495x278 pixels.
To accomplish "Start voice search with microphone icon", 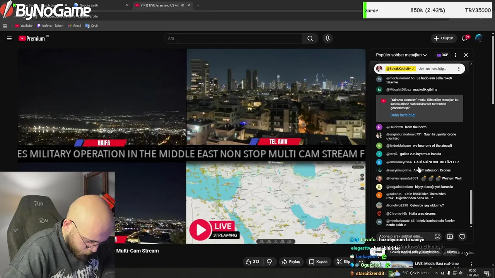I will click(x=328, y=38).
